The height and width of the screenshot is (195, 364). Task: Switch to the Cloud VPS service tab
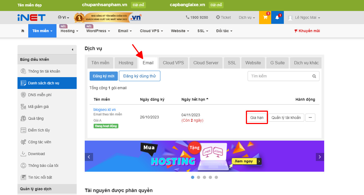click(x=173, y=63)
